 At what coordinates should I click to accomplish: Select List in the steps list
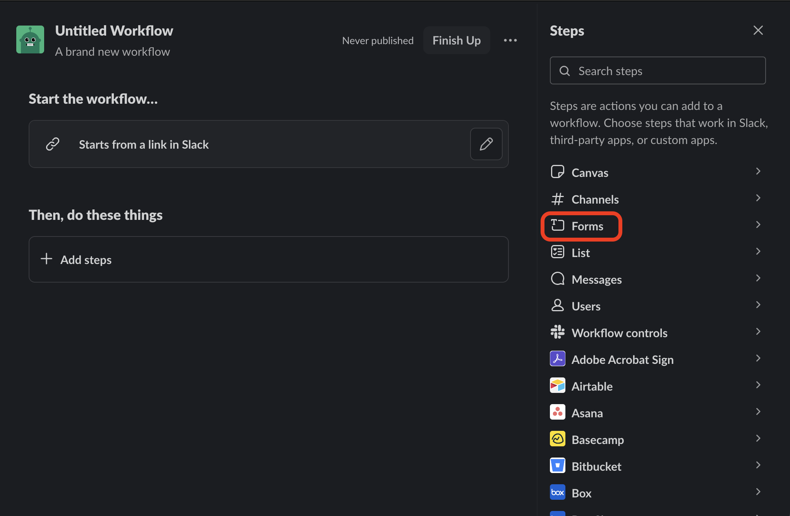point(580,253)
